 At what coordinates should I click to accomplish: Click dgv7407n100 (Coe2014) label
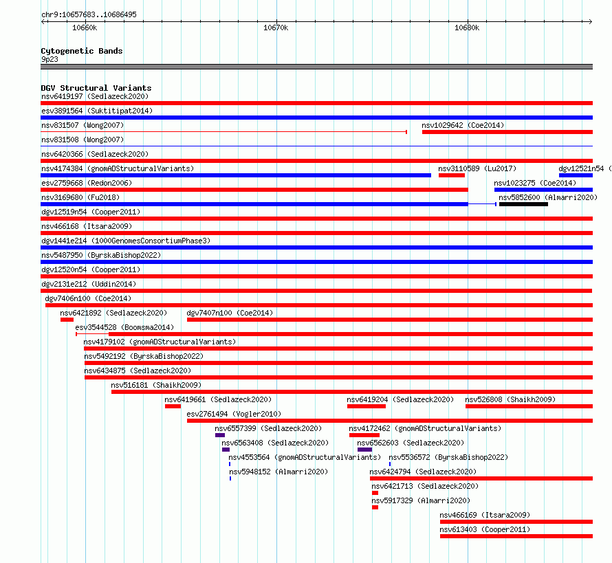(x=230, y=313)
